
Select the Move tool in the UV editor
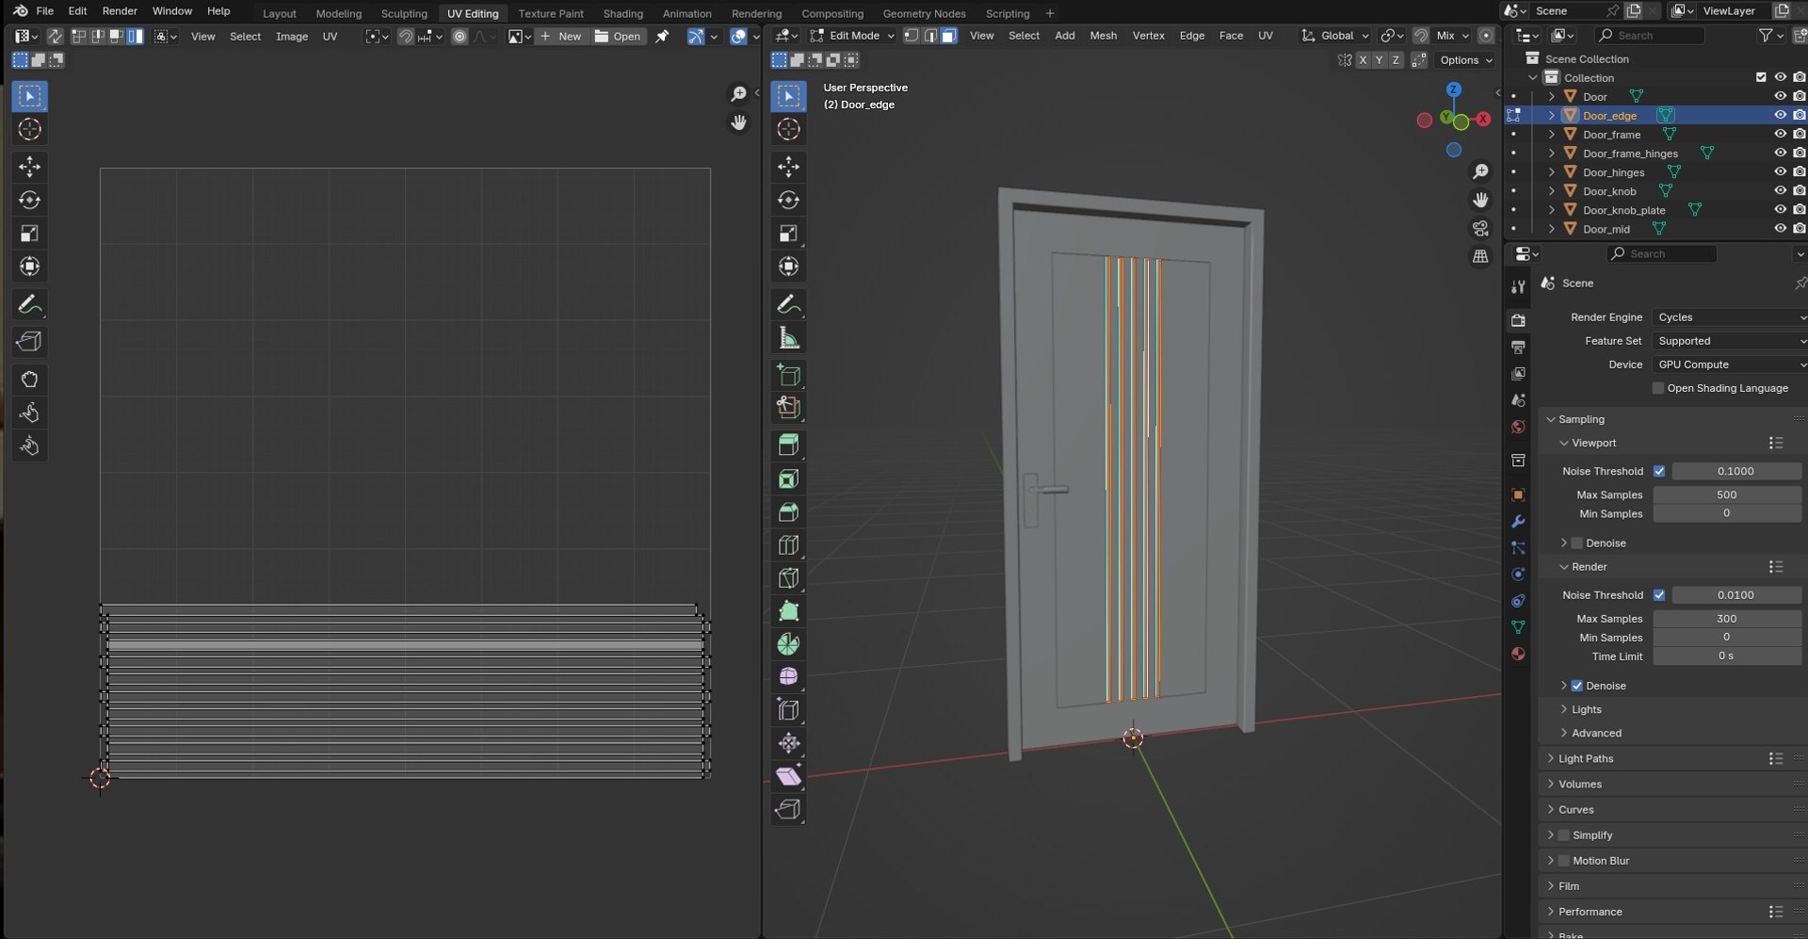tap(29, 167)
